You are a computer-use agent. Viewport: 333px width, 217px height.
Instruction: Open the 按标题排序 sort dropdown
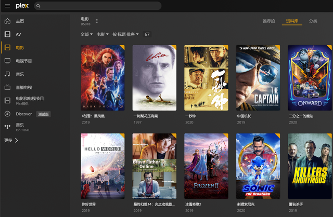click(125, 34)
